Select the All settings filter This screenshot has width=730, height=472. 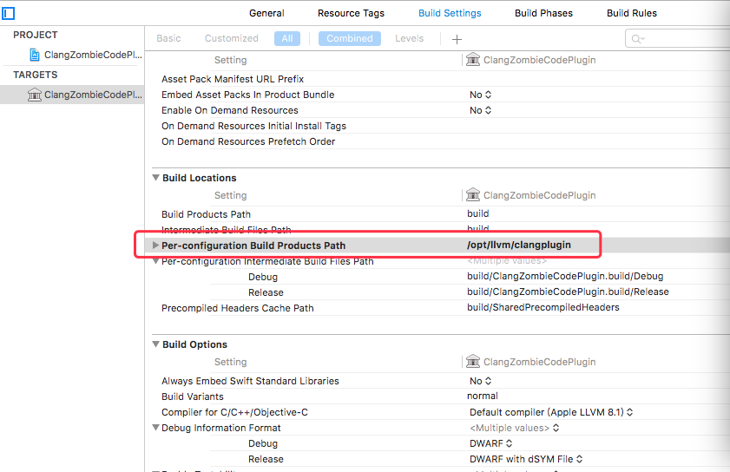click(287, 38)
